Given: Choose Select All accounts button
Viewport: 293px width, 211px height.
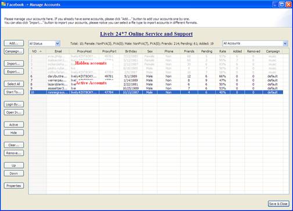Looking at the screenshot, I should click(14, 84).
